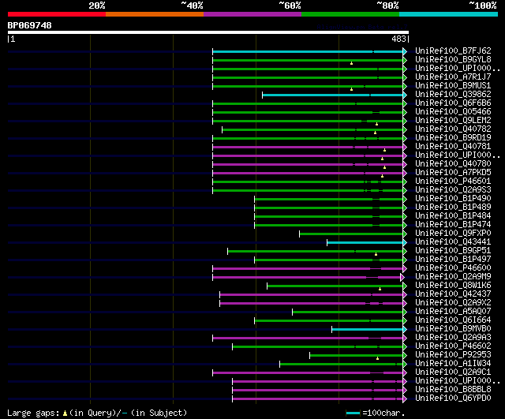This screenshot has width=505, height=419.
Task: Select the UniRef100_Q8W1K6 label
Action: (453, 286)
